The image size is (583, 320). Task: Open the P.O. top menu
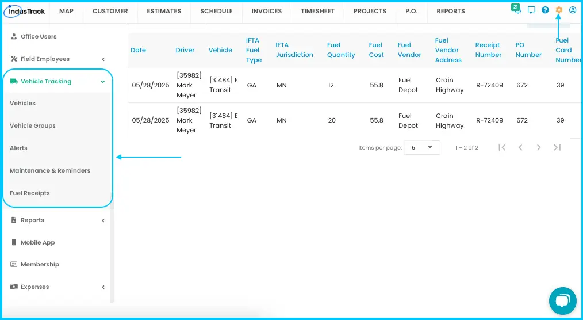click(x=411, y=11)
